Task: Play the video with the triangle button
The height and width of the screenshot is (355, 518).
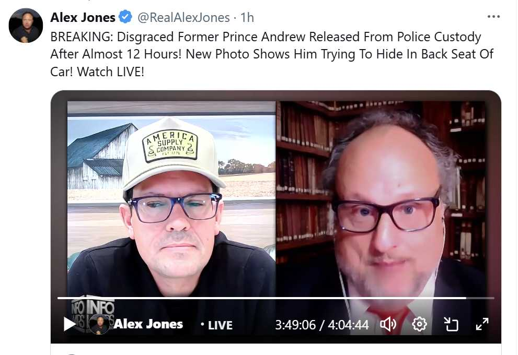Action: (70, 324)
